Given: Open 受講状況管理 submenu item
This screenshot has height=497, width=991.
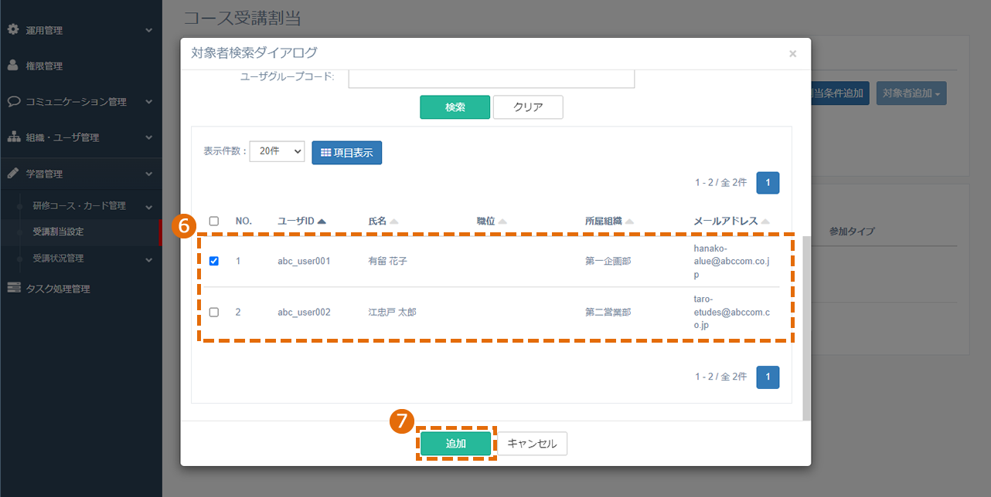Looking at the screenshot, I should [x=58, y=259].
